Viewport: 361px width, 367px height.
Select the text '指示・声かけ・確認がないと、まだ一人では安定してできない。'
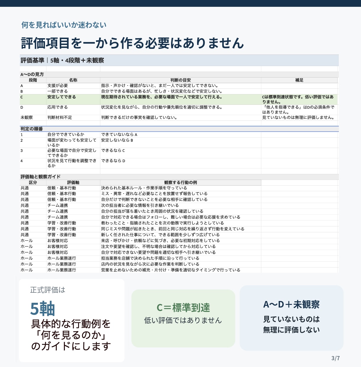tap(160, 86)
